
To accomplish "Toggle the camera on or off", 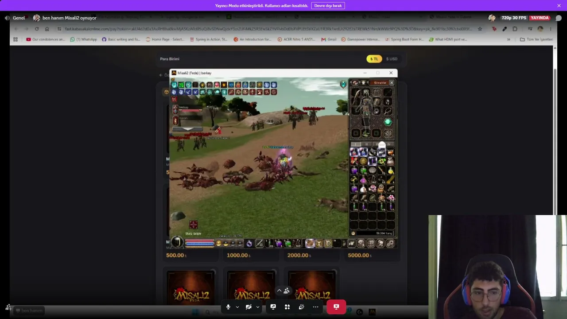I will tap(249, 307).
